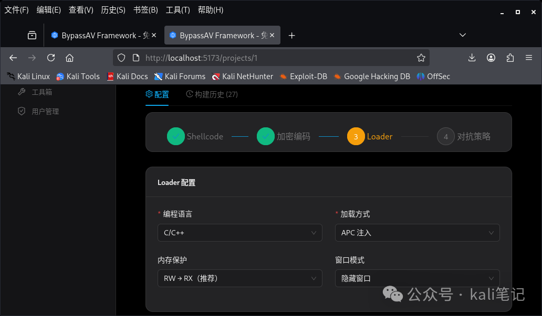Viewport: 542px width, 316px height.
Task: Open the 内存保护 RW → RX dropdown
Action: (x=240, y=278)
